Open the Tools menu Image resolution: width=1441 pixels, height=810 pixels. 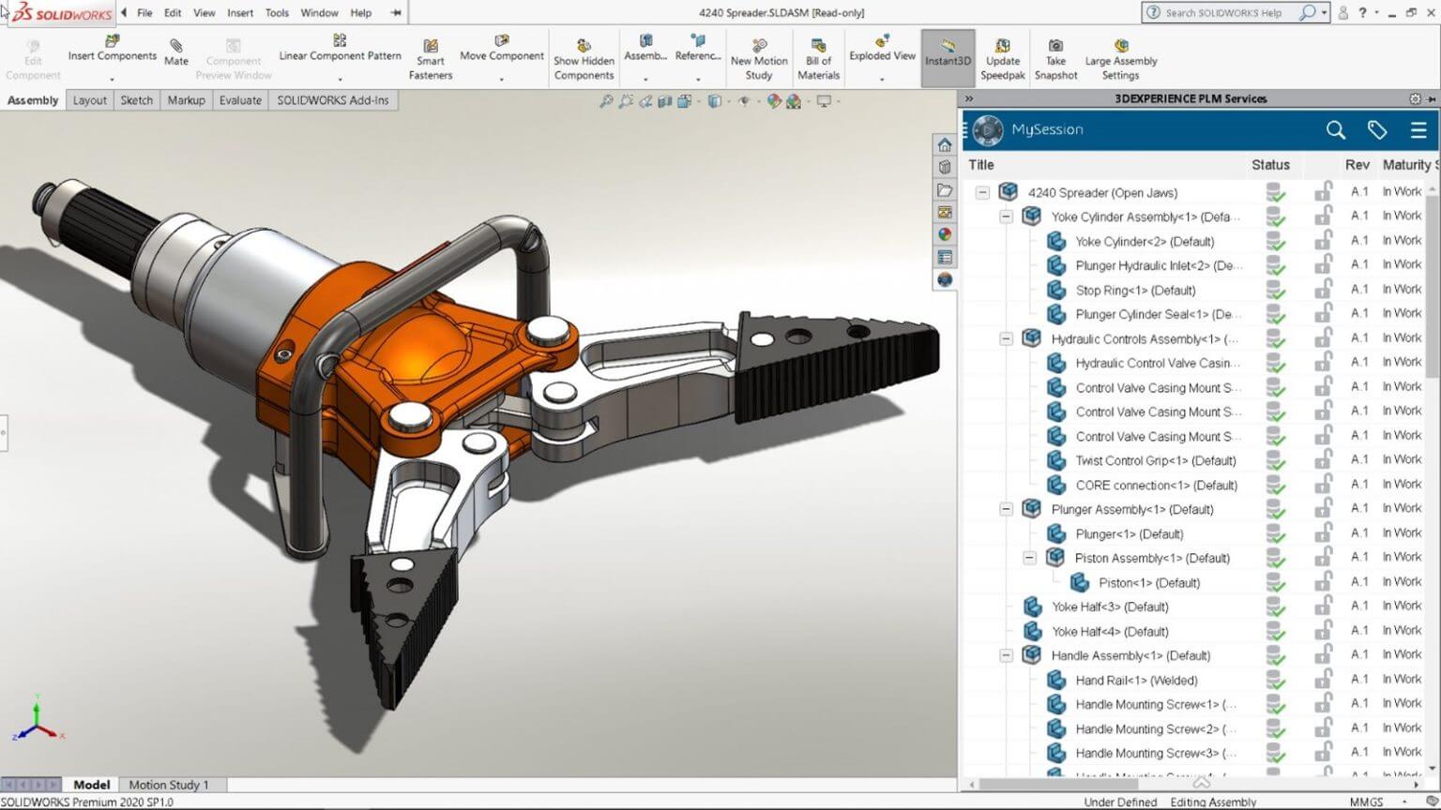pos(276,12)
